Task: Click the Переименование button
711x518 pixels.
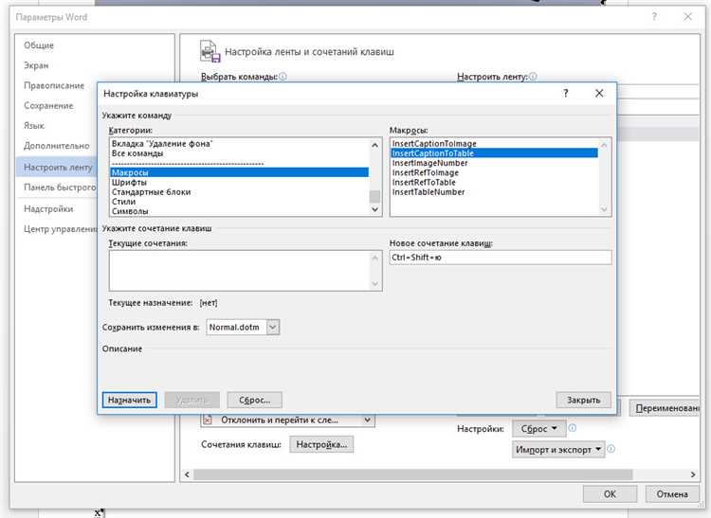Action: 665,408
